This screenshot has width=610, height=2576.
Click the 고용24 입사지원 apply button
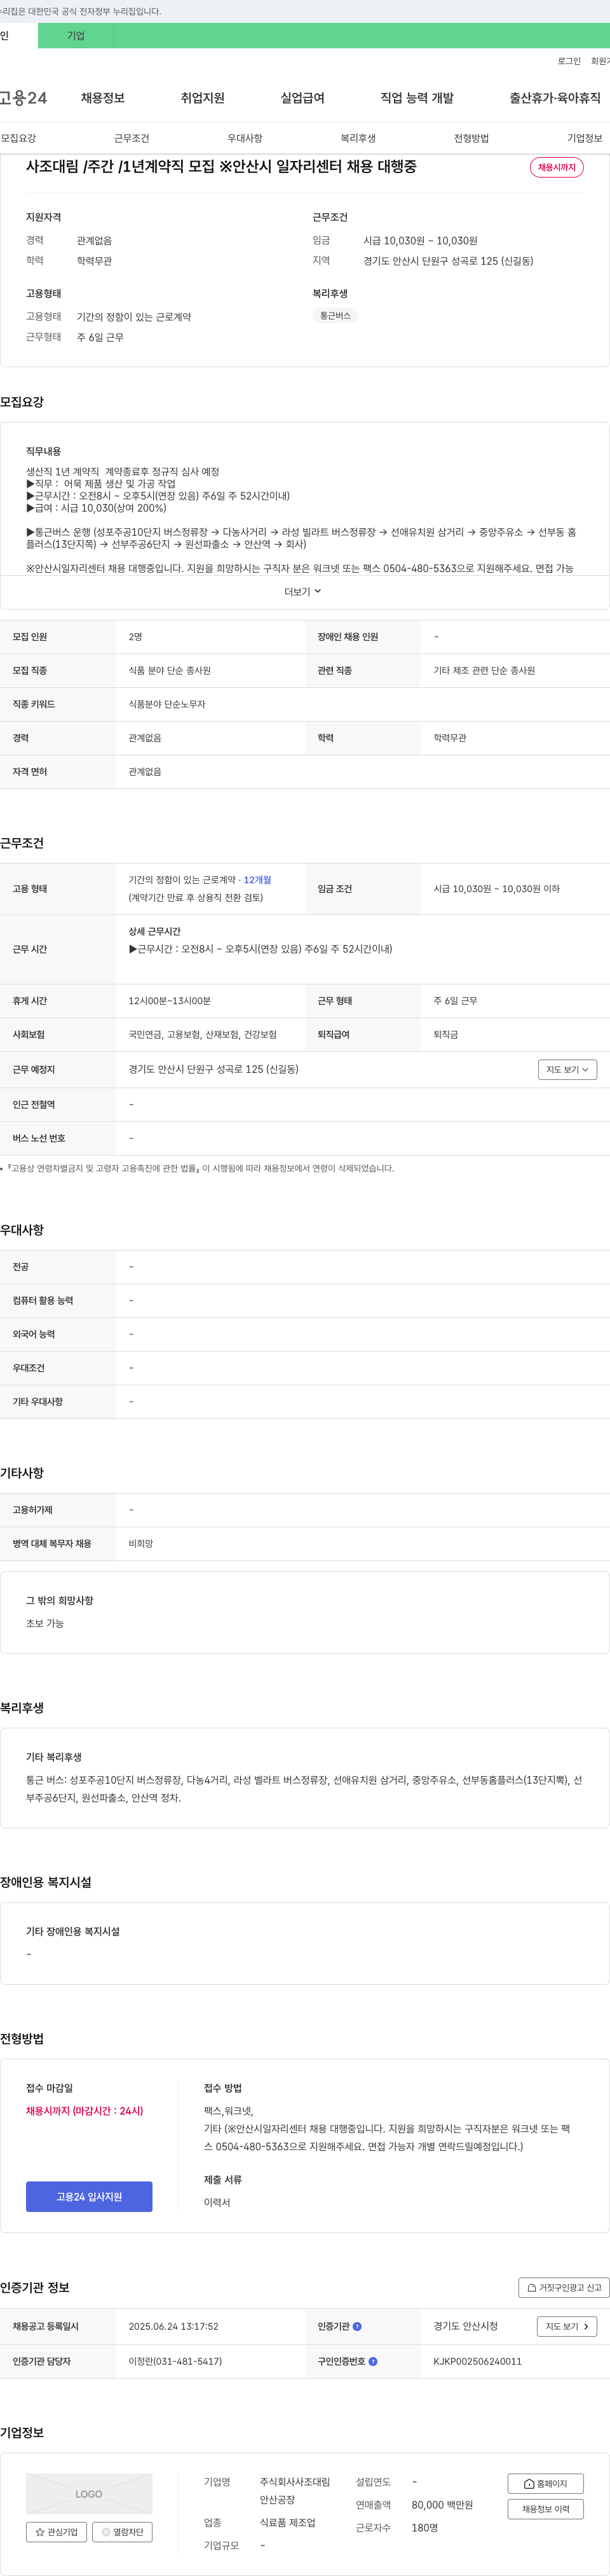tap(89, 2196)
